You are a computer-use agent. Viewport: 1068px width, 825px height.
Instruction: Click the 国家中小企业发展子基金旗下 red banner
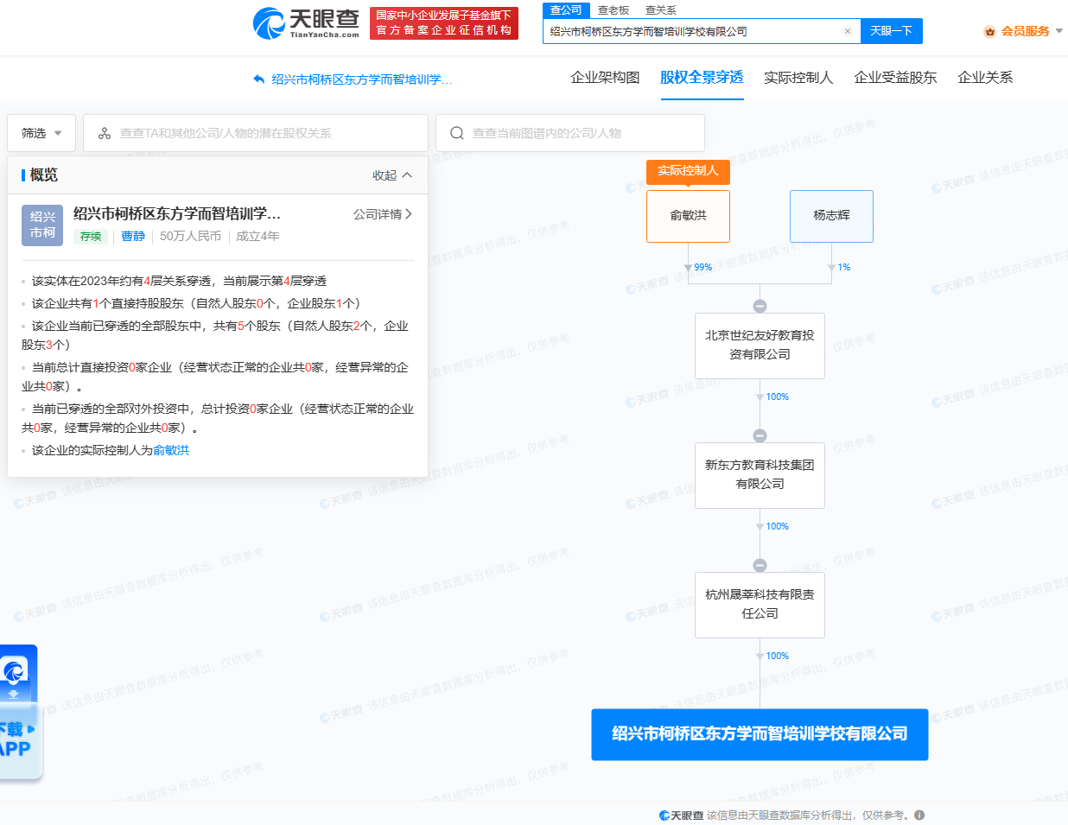pyautogui.click(x=444, y=23)
